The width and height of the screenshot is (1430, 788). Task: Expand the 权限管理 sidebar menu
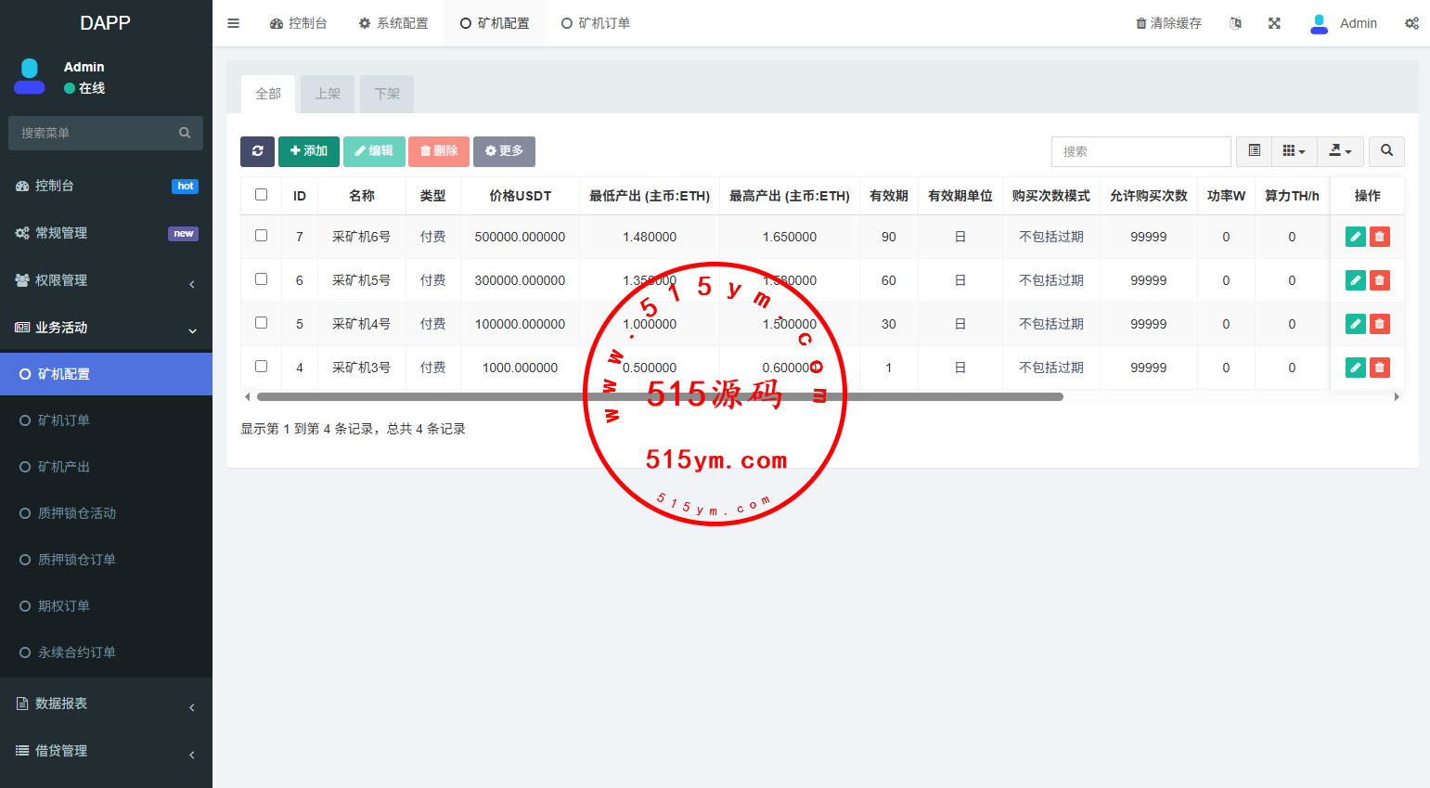coord(106,280)
